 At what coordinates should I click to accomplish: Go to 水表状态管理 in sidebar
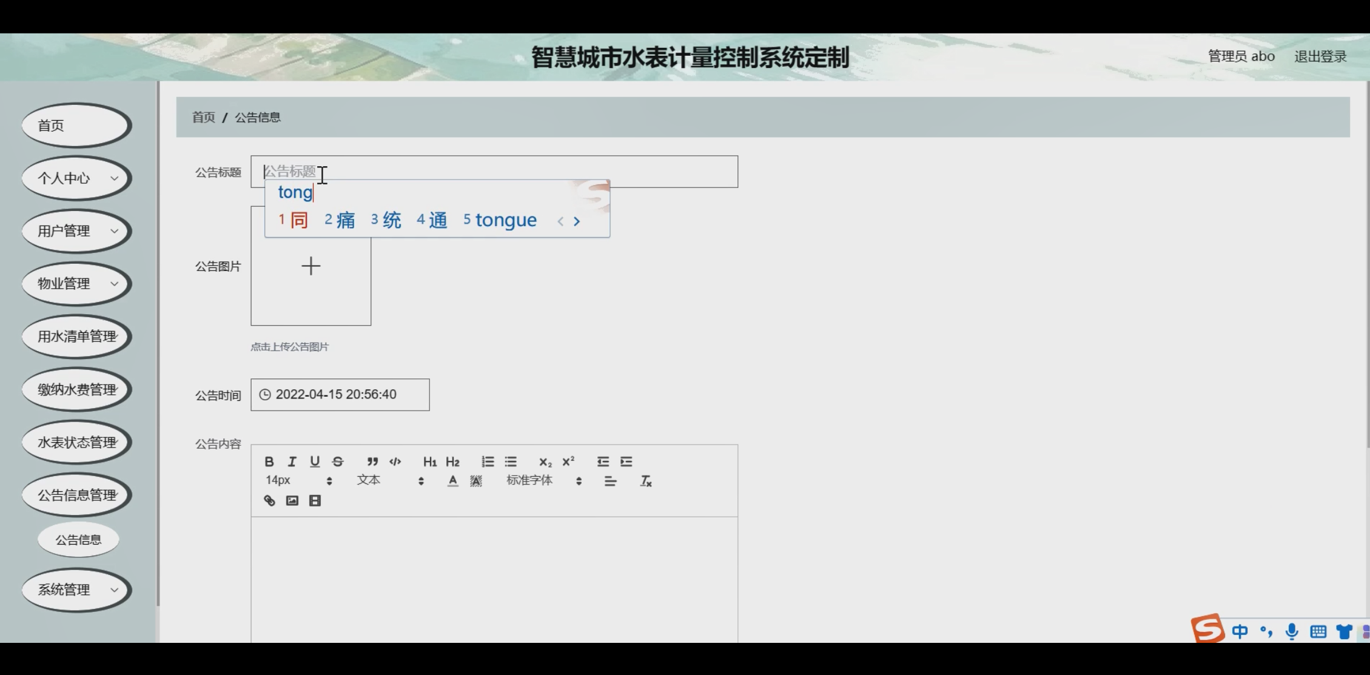tap(76, 442)
